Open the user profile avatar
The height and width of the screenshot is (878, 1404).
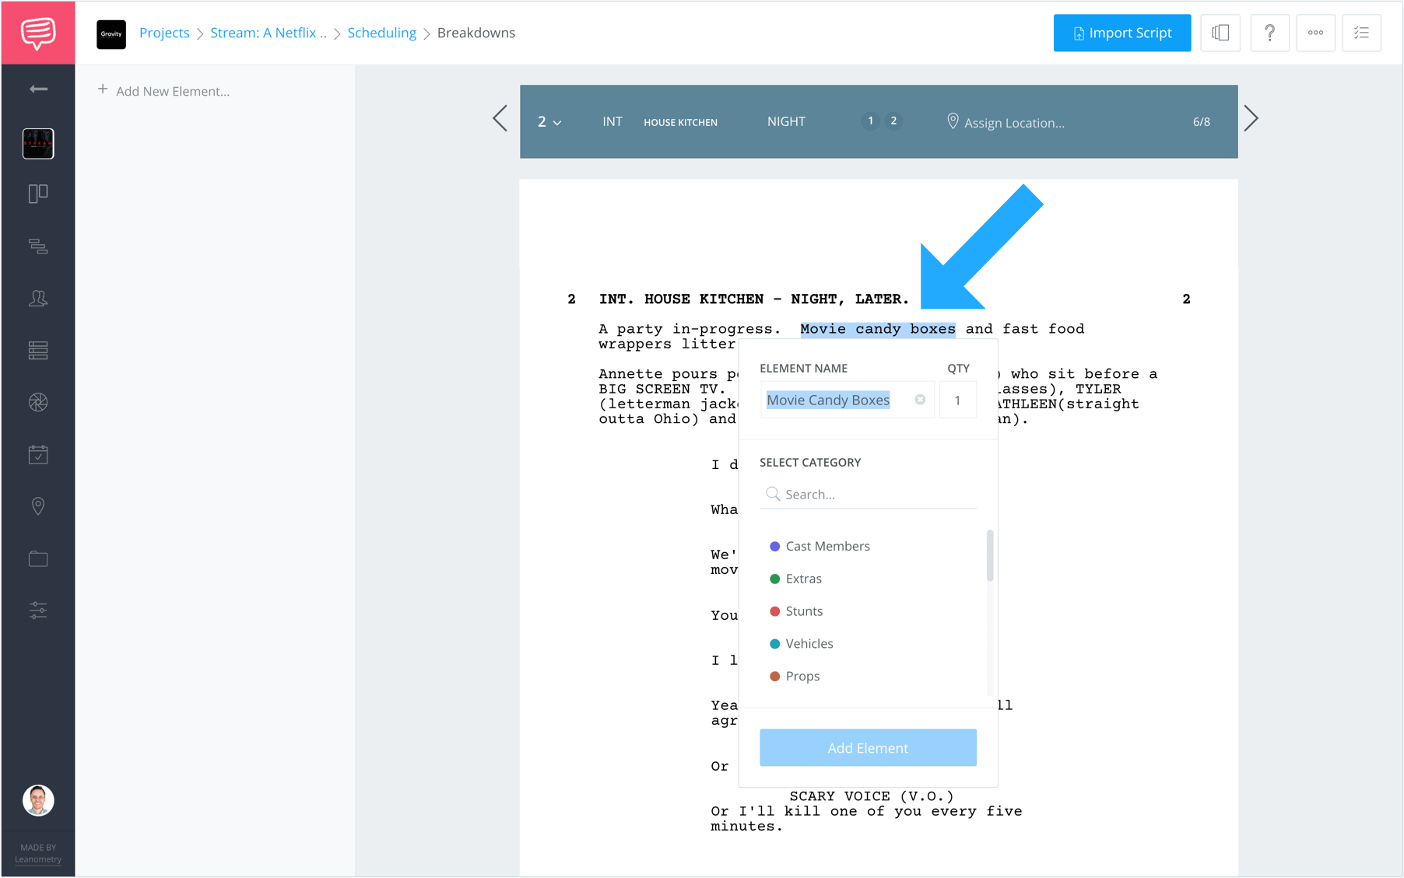38,800
